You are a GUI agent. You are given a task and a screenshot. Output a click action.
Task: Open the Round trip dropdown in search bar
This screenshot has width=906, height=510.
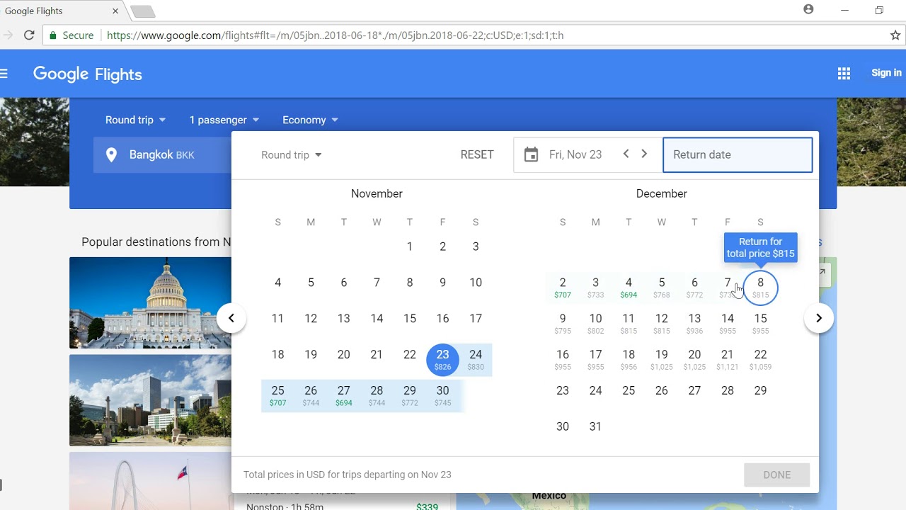(x=135, y=120)
